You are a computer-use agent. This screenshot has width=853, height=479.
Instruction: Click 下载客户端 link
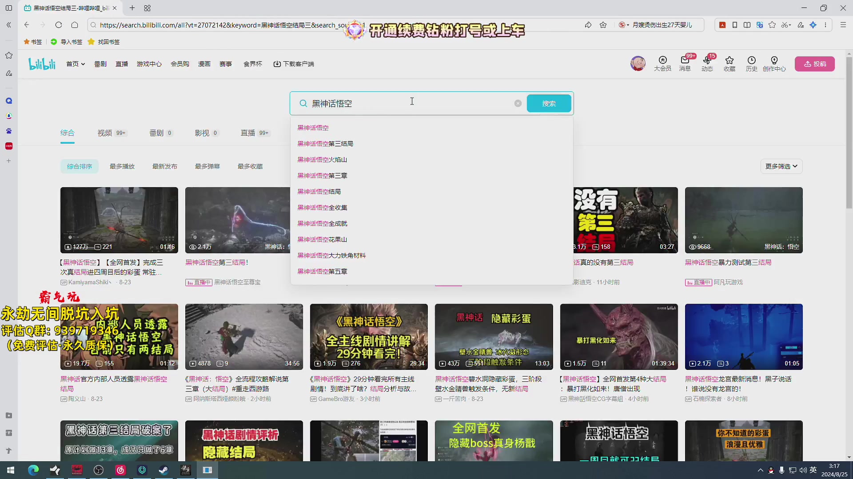(x=294, y=64)
